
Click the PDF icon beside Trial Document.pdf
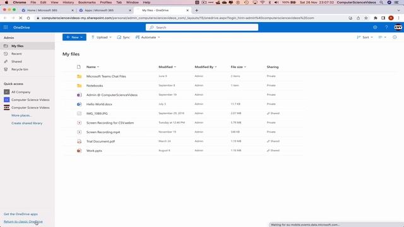pyautogui.click(x=79, y=141)
